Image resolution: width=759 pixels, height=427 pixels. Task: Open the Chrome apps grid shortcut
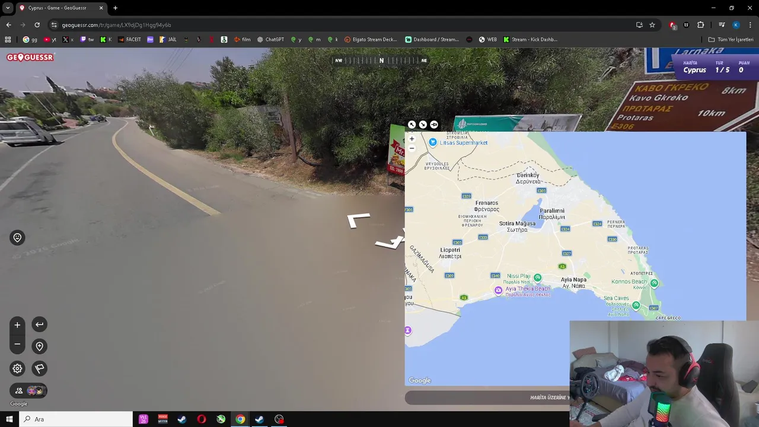coord(8,40)
